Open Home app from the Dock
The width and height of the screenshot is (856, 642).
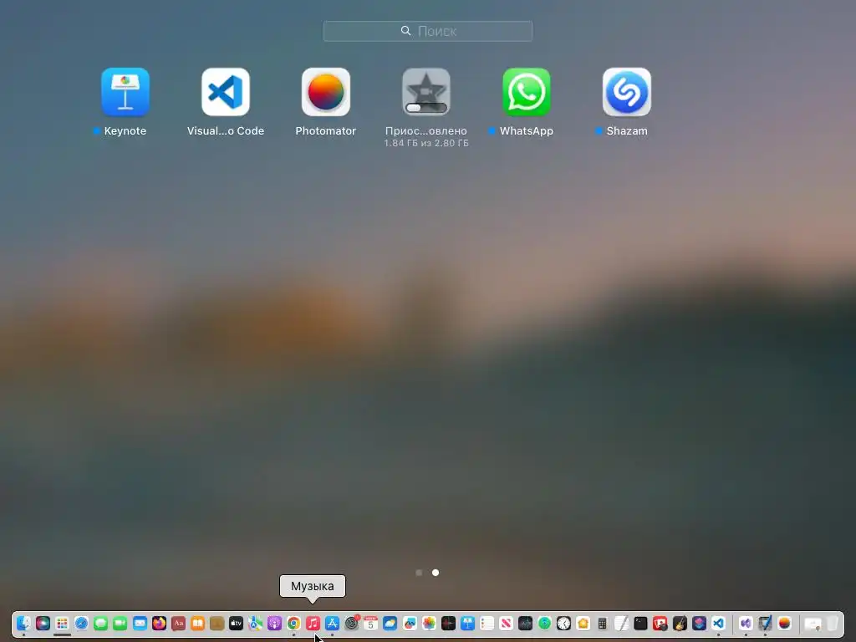583,623
